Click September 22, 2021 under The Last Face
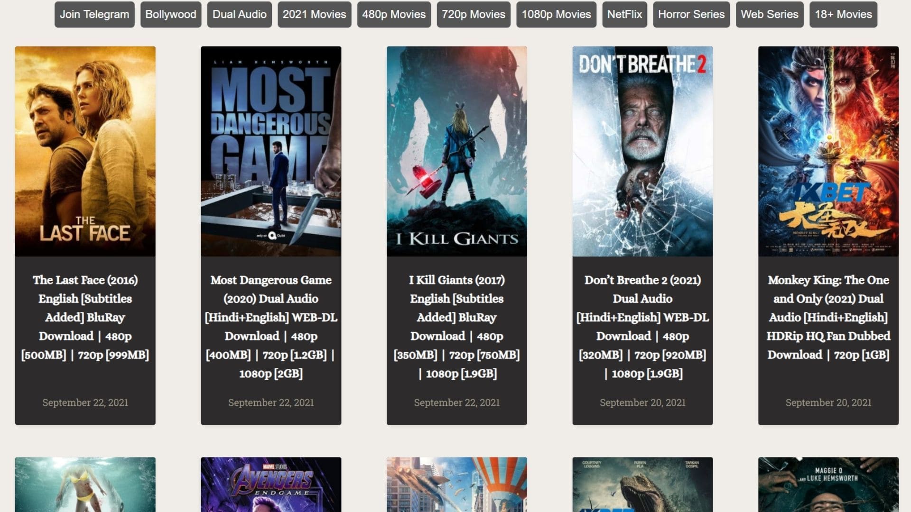This screenshot has width=911, height=512. (85, 402)
